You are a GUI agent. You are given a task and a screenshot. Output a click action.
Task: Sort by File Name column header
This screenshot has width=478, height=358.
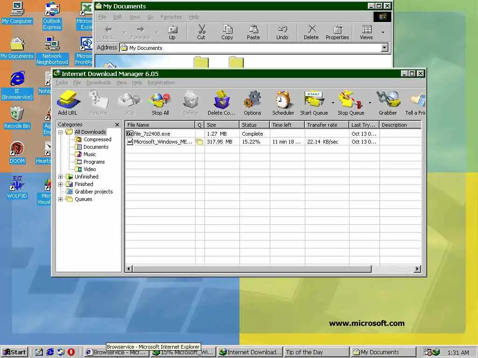click(160, 125)
